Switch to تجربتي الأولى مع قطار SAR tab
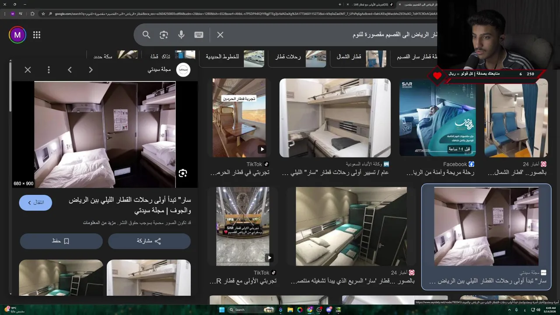Screen dimensions: 560x315 (x=370, y=4)
